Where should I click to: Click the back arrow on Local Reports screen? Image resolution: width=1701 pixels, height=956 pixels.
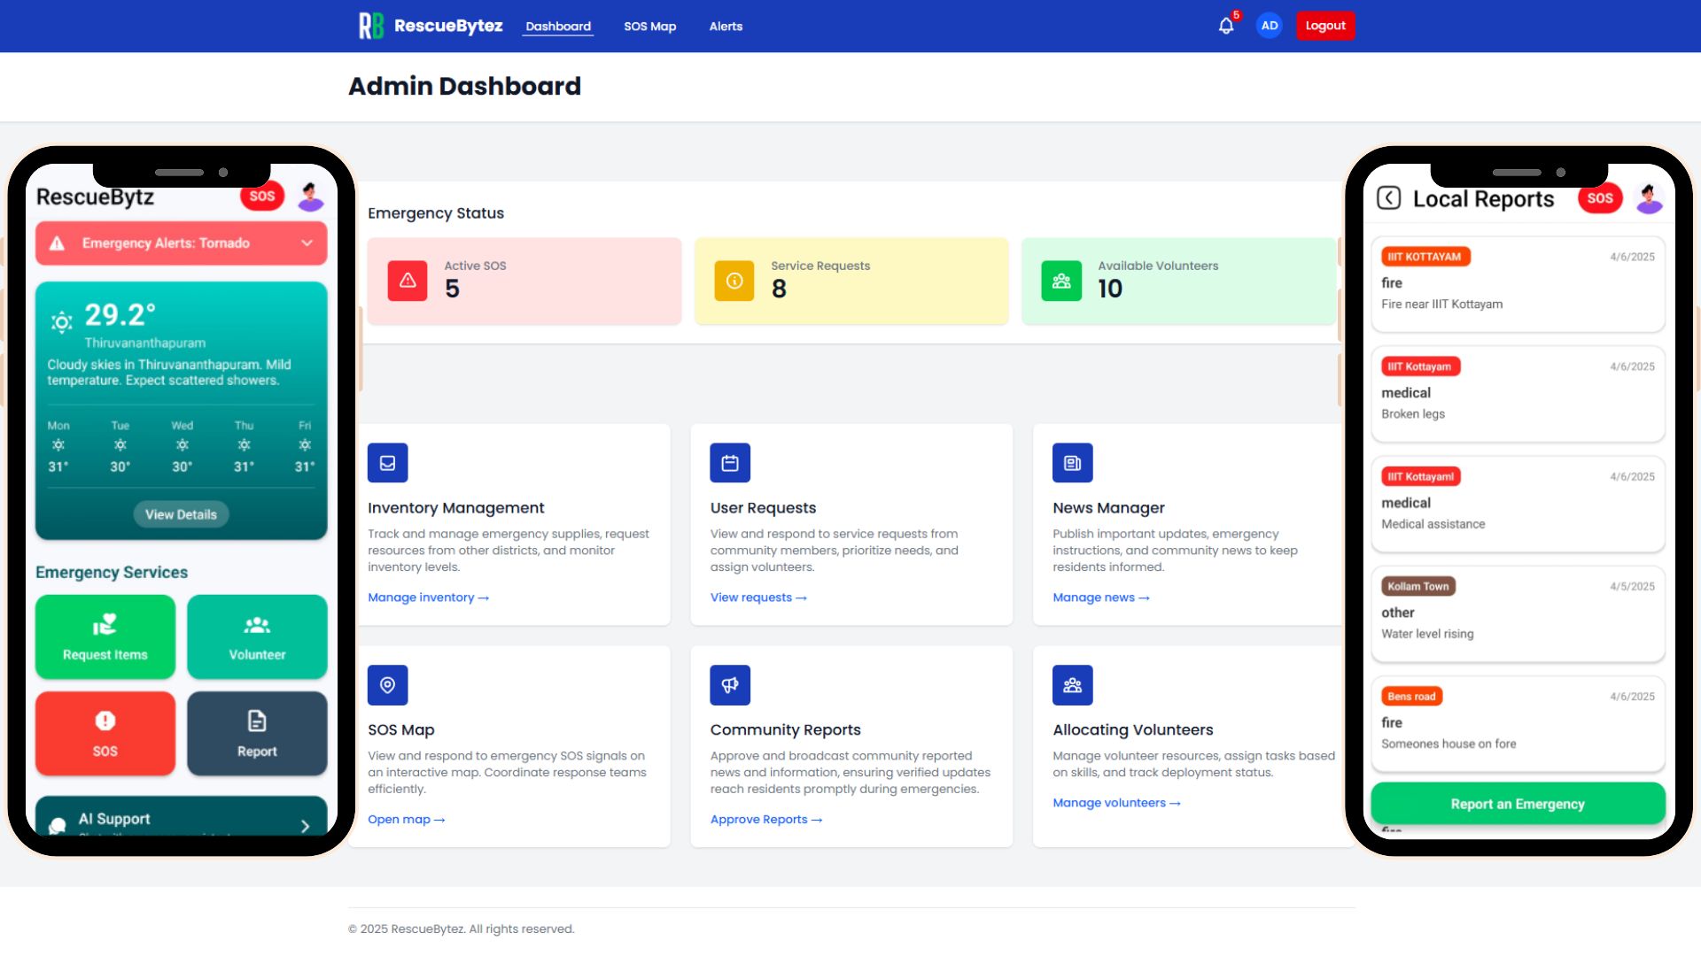[x=1388, y=198]
